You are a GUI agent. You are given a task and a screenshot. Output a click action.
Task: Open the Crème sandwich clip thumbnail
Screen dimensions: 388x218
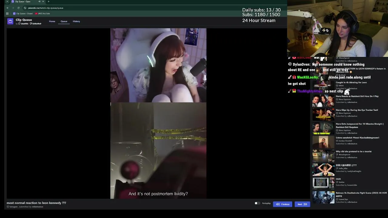[323, 142]
